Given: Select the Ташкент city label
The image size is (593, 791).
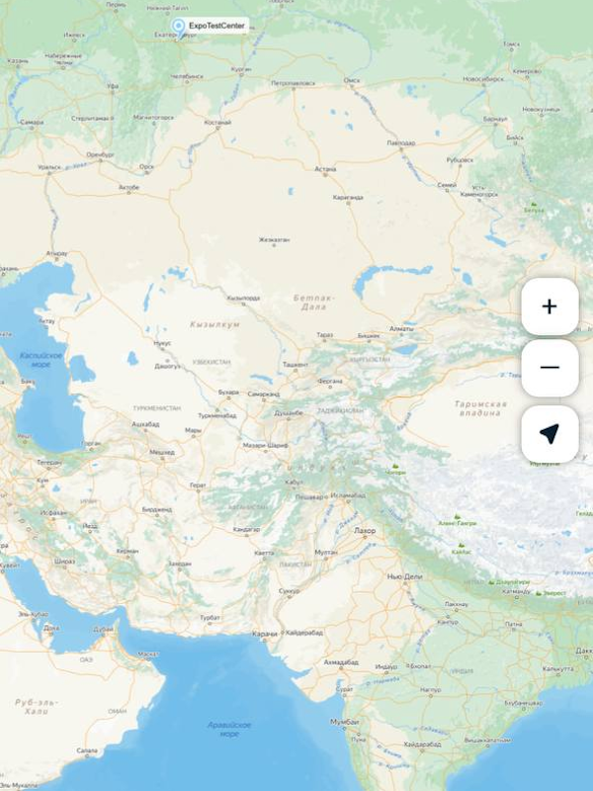Looking at the screenshot, I should click(x=295, y=364).
